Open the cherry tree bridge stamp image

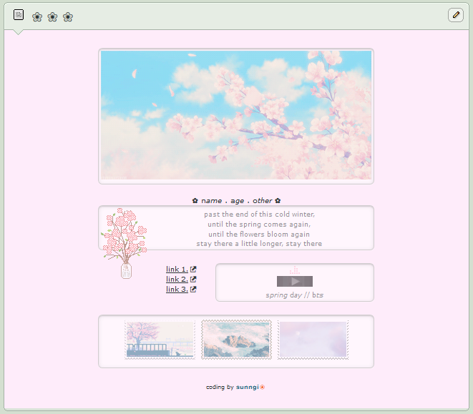pos(160,340)
